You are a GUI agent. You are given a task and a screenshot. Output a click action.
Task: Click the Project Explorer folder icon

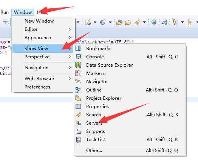tap(78, 98)
